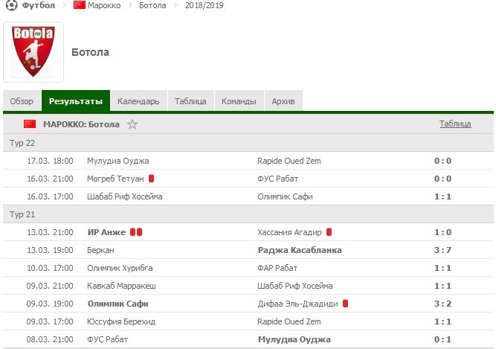Viewport: 496px width, 349px height.
Task: Click the Botola league logo
Action: coord(33,51)
